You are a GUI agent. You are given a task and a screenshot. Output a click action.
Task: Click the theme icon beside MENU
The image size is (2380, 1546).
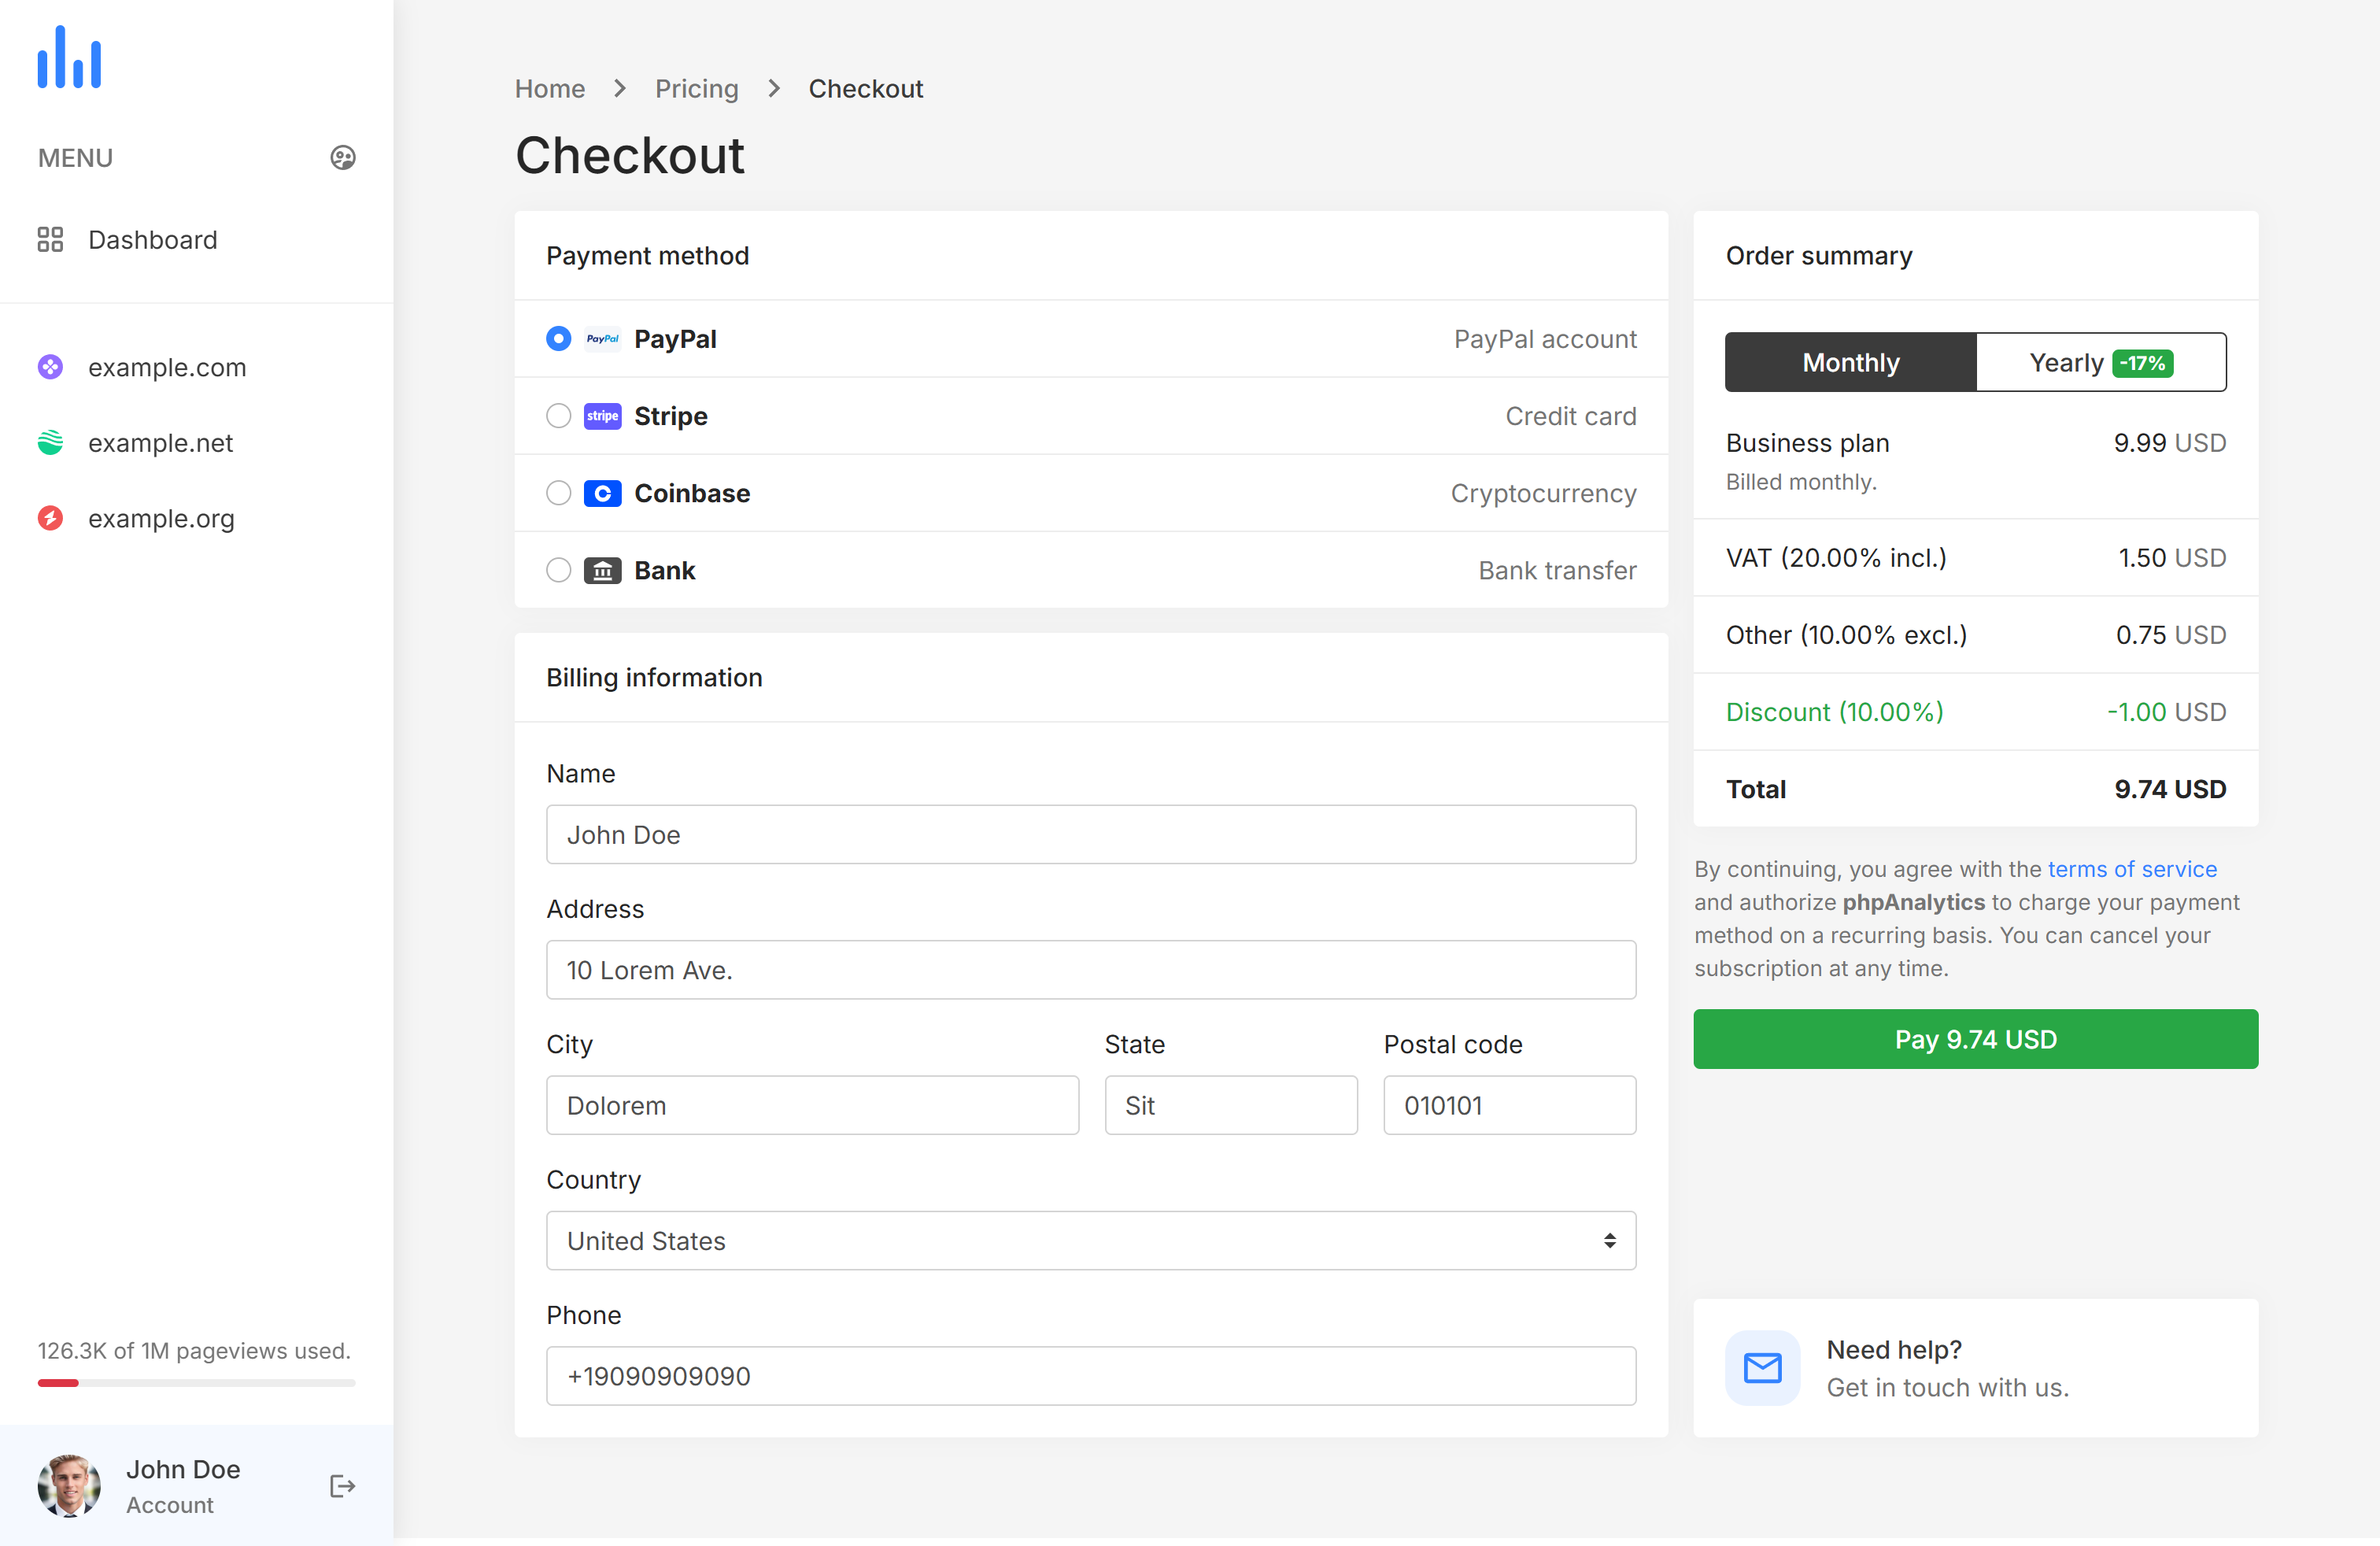coord(342,158)
